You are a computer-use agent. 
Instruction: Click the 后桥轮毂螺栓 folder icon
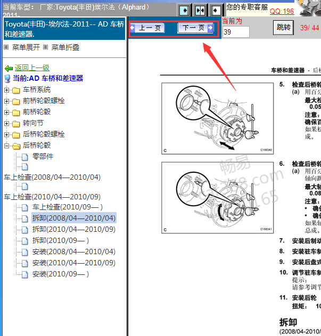click(x=16, y=135)
